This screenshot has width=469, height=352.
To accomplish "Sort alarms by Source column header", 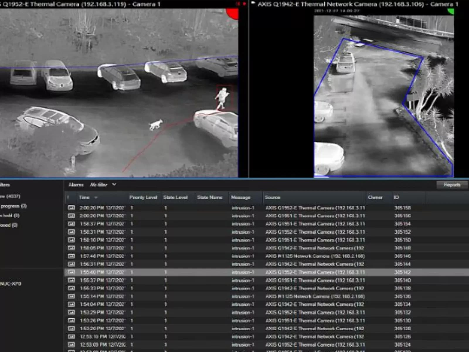I will pos(272,197).
